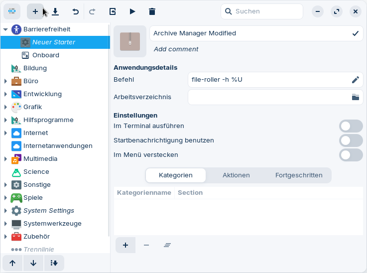This screenshot has width=367, height=273.
Task: Click the Befehl command input field
Action: [275, 80]
